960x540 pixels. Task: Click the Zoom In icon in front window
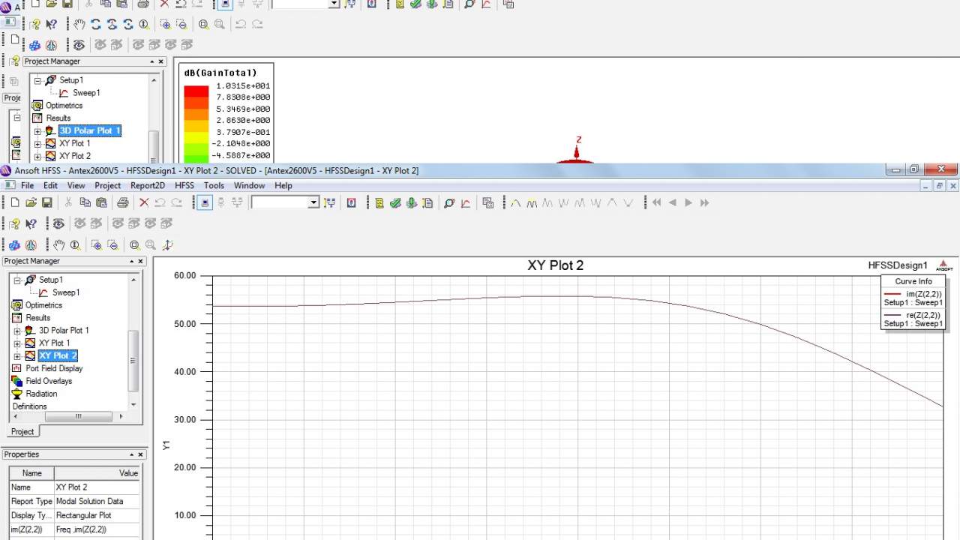click(x=97, y=244)
